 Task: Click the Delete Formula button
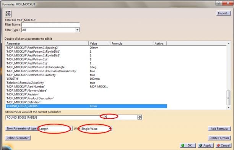(219, 138)
